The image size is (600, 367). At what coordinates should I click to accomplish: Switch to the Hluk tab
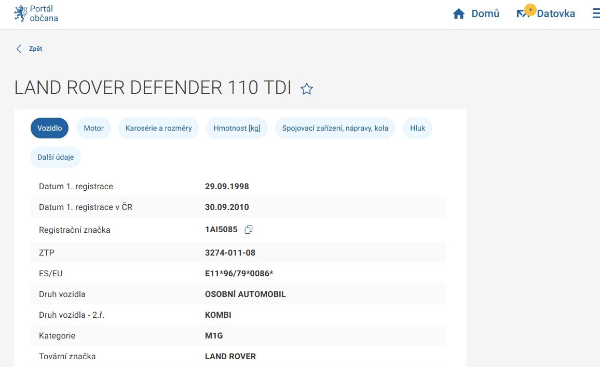tap(417, 128)
